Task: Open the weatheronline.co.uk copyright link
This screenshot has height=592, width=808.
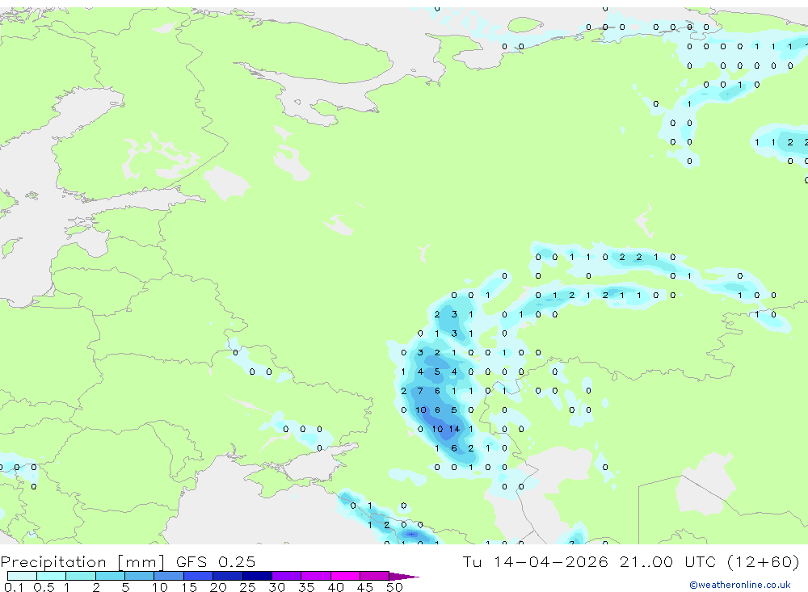Action: [x=740, y=585]
